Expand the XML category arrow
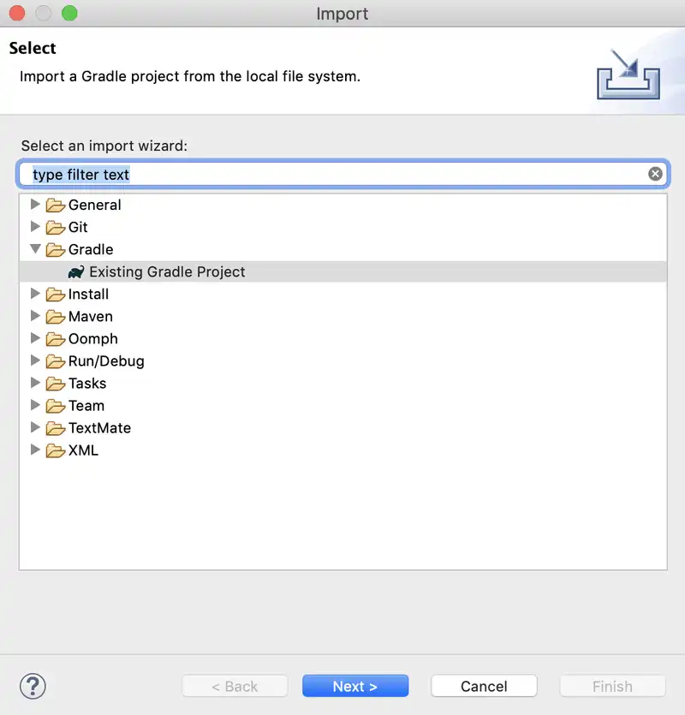The image size is (685, 715). pyautogui.click(x=35, y=450)
